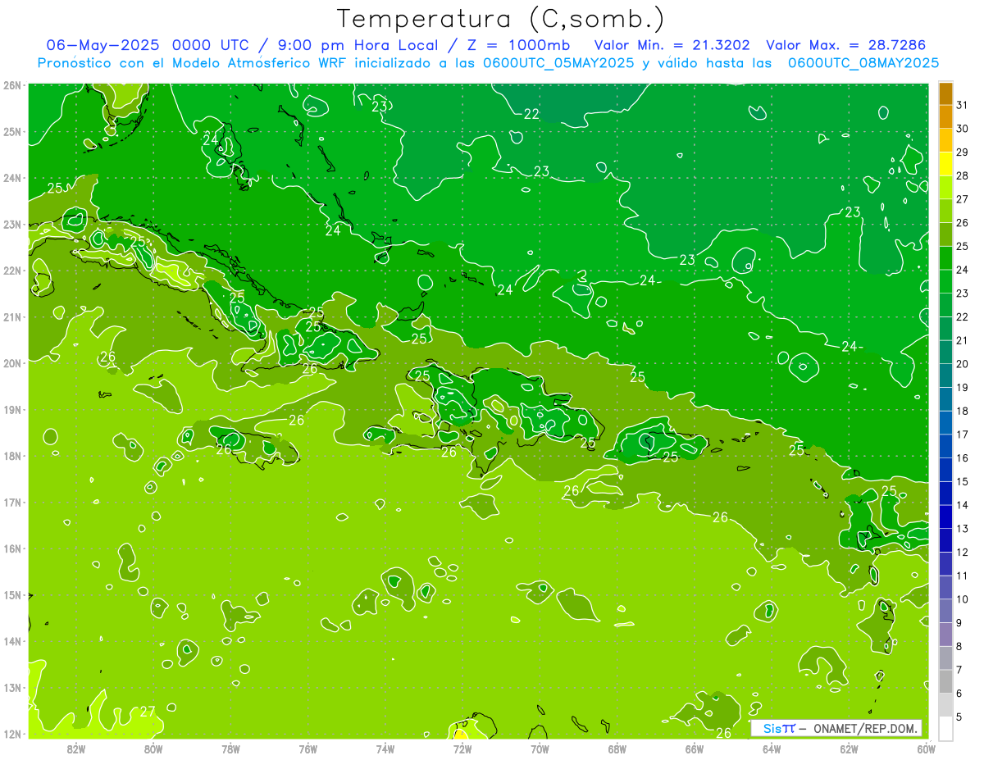Click the teal swatch between 19 and 20
The height and width of the screenshot is (760, 984).
click(945, 375)
